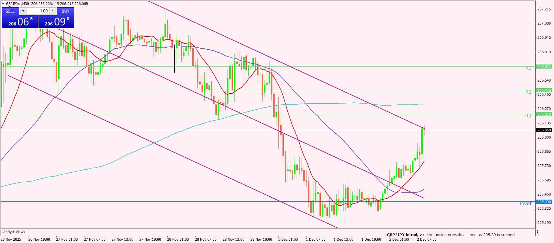Click the 206.540 price scale value
This screenshot has width=554, height=243.
click(x=544, y=80)
